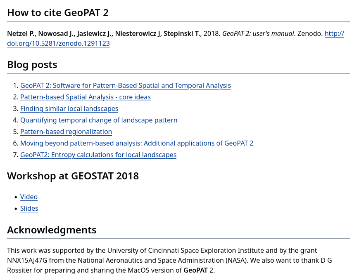Click the bold author names in the citation
The height and width of the screenshot is (280, 352).
103,33
